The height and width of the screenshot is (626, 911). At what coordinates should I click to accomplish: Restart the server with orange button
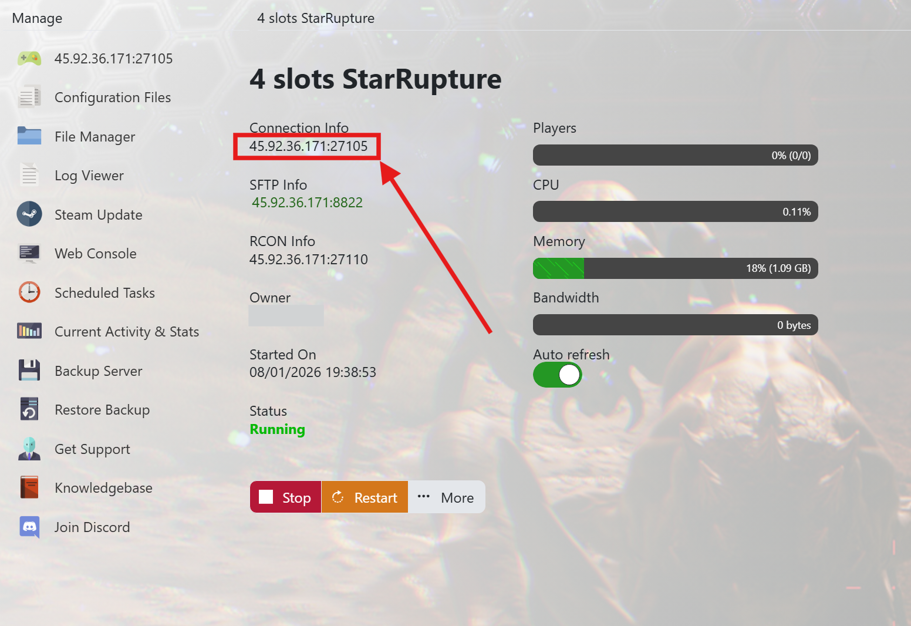[365, 497]
